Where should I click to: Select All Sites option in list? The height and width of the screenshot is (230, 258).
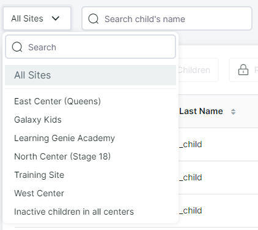[x=90, y=75]
